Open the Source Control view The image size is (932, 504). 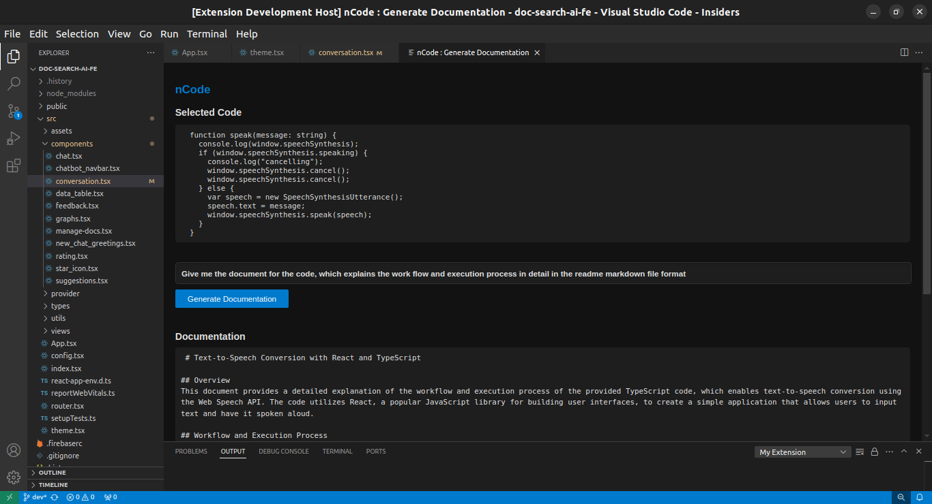point(14,112)
